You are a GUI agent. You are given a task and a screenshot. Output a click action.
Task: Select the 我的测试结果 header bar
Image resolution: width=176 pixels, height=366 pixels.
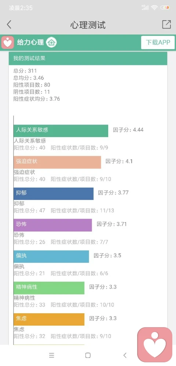point(88,58)
